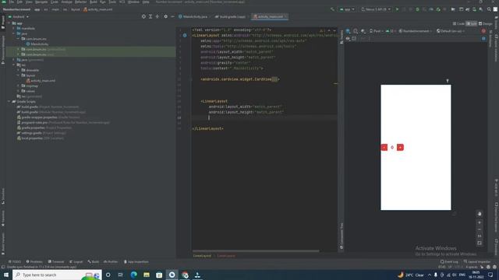Click the gutter icon beside LinearLayout line
This screenshot has width=499, height=280.
[x=185, y=36]
